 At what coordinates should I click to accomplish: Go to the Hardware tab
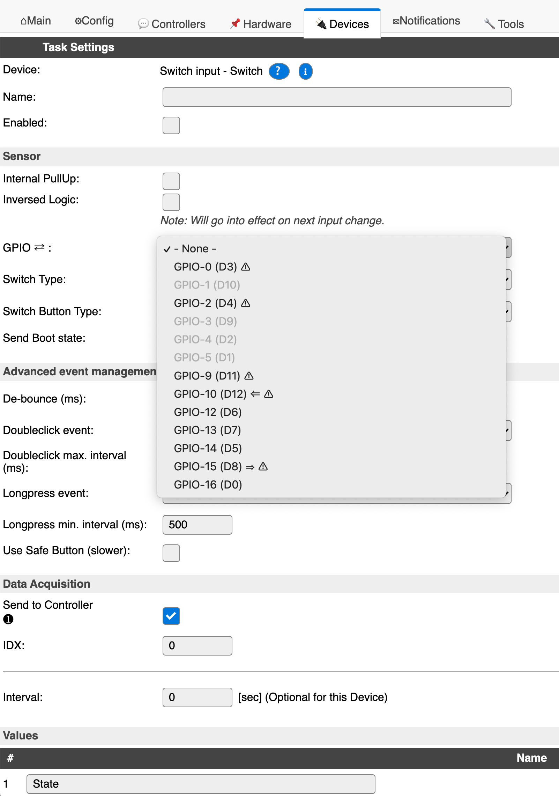[261, 24]
